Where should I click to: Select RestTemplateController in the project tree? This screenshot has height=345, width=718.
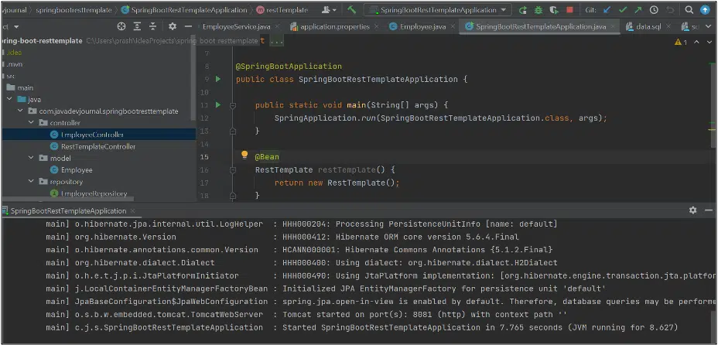click(97, 146)
